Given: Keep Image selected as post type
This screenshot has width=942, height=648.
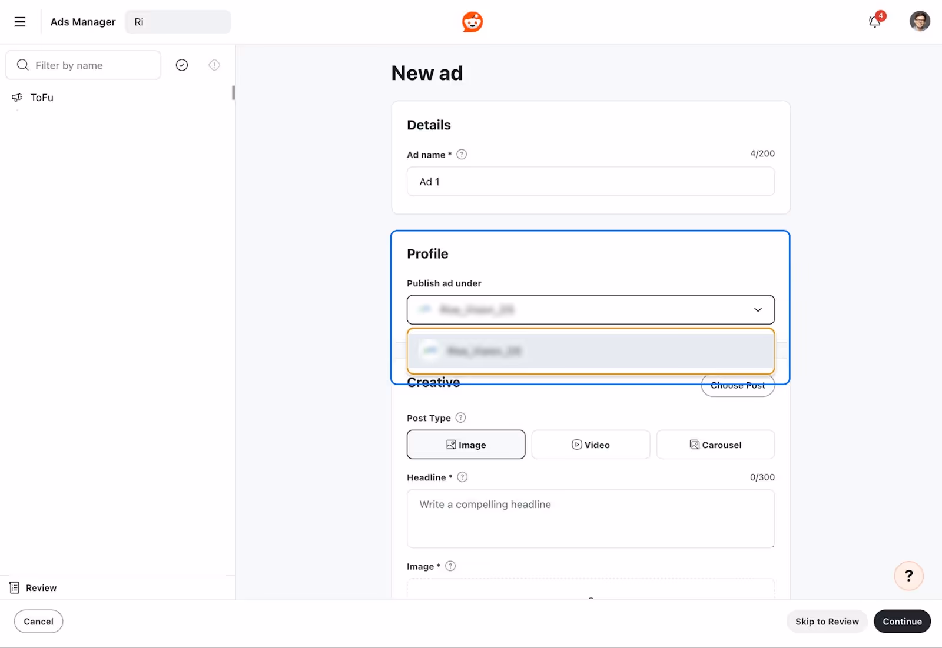Looking at the screenshot, I should point(466,445).
